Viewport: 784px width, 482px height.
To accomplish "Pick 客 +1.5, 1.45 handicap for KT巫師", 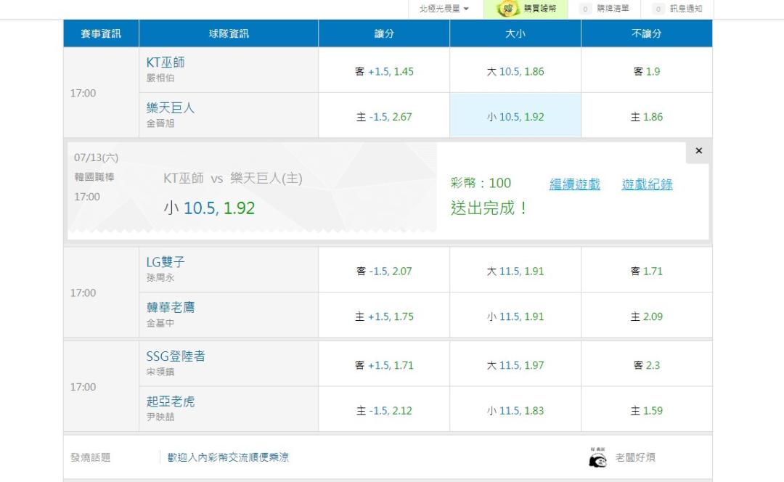I will [384, 71].
